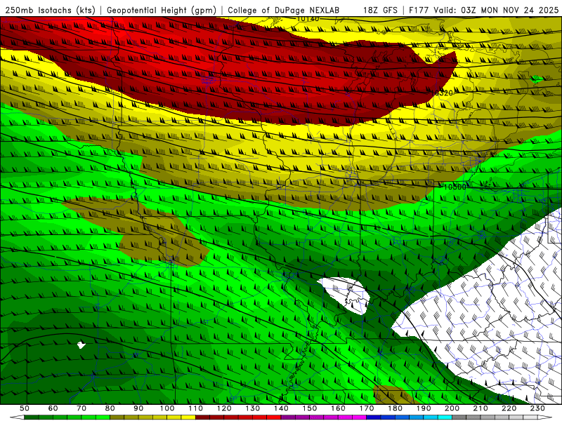The height and width of the screenshot is (421, 562).
Task: Click the 50 value on the legend scale
Action: pos(25,408)
